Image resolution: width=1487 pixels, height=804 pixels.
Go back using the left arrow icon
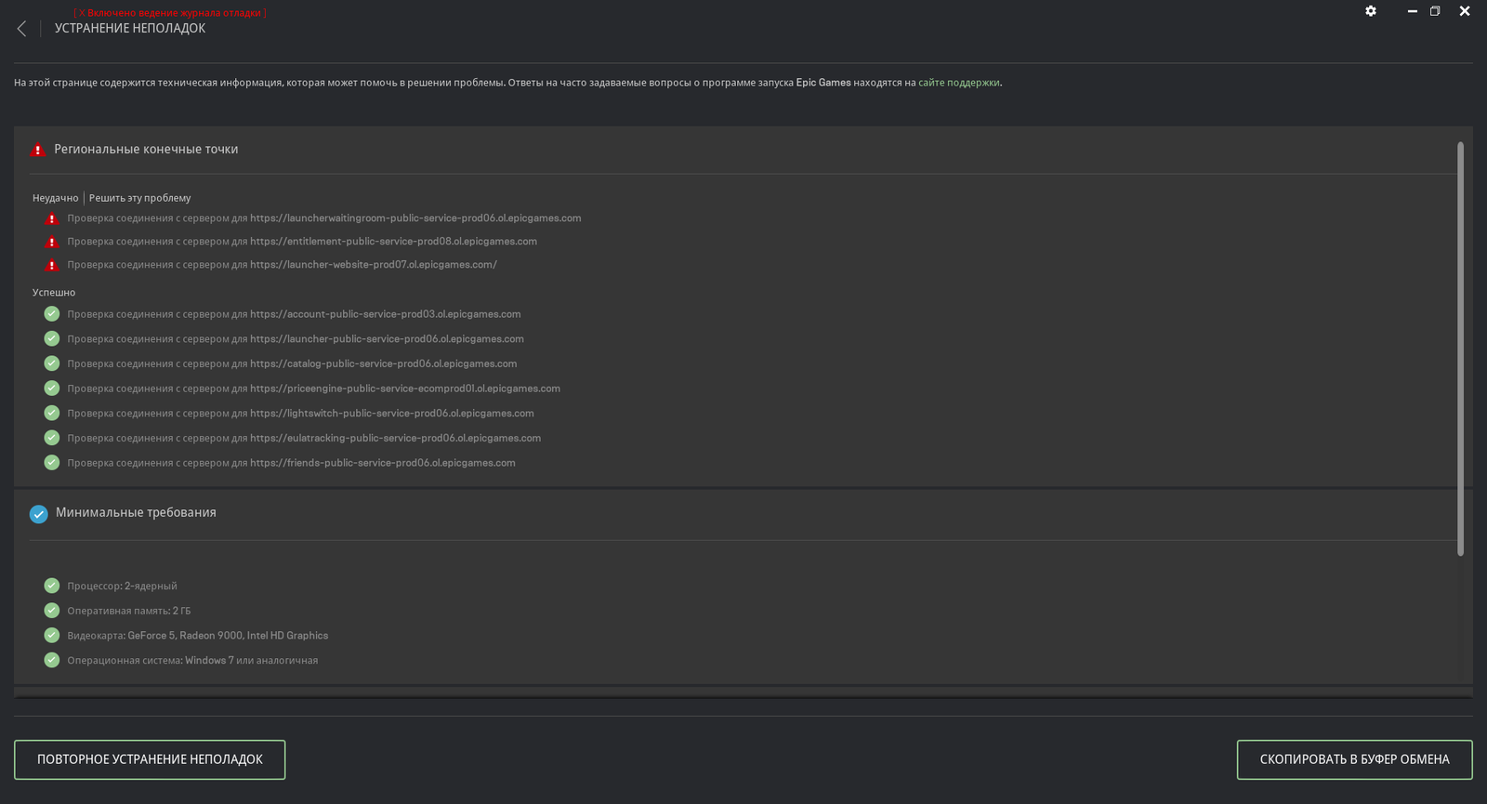(x=21, y=29)
